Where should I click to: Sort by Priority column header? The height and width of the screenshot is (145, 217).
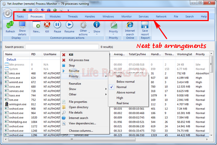[202, 54]
